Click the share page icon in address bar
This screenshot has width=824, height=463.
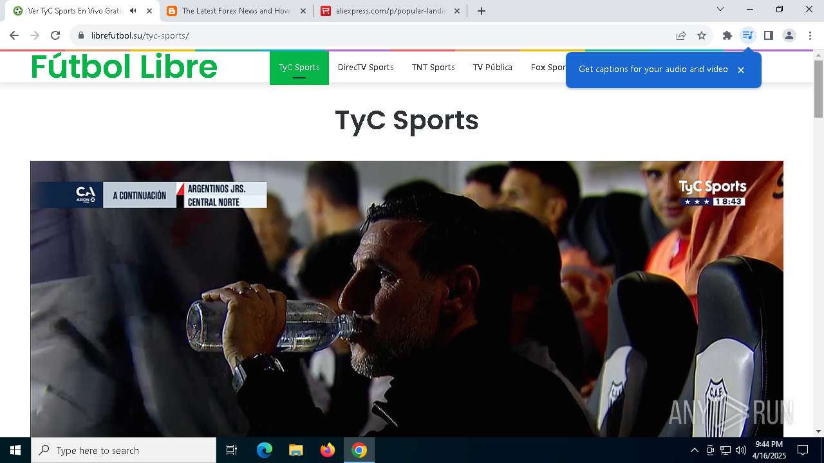pyautogui.click(x=681, y=35)
